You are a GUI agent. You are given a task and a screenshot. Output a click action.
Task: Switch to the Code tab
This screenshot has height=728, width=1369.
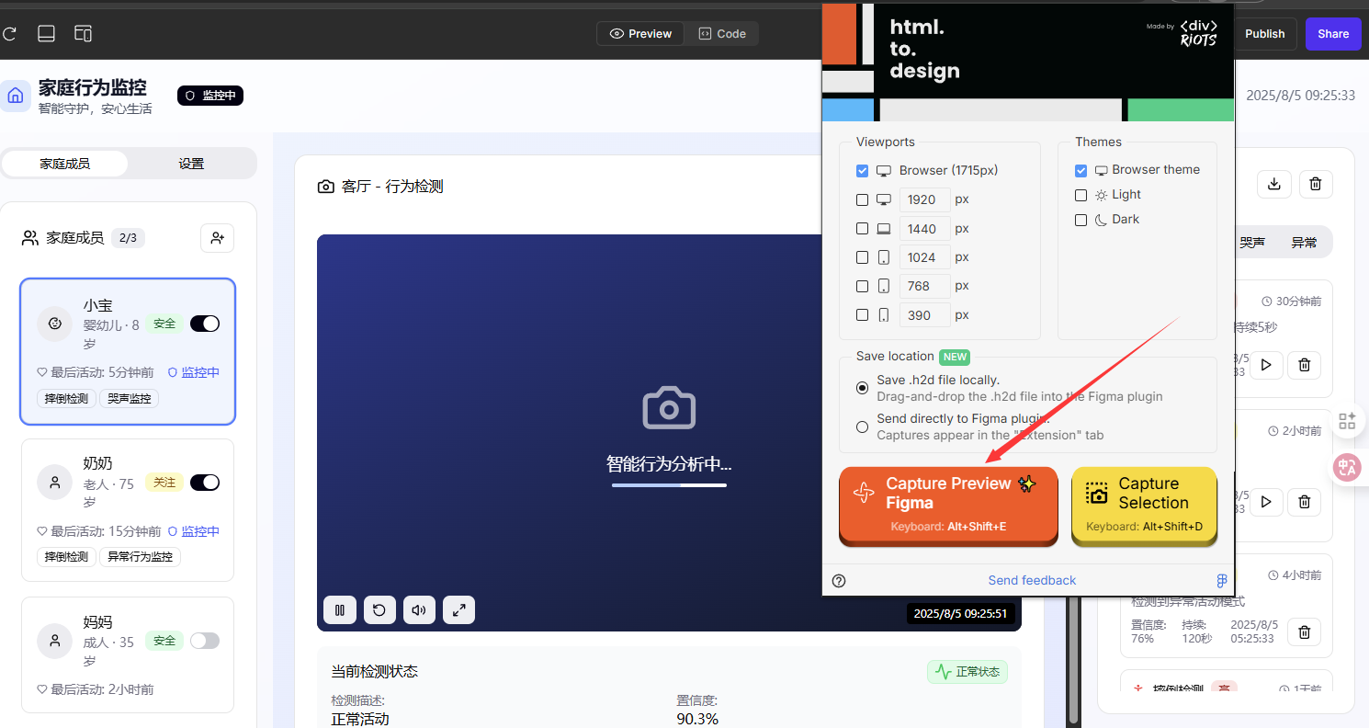pyautogui.click(x=722, y=33)
